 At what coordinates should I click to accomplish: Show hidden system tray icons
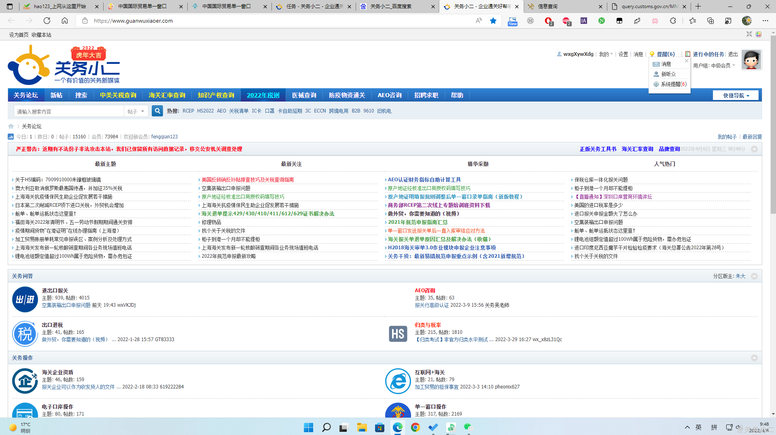687,427
